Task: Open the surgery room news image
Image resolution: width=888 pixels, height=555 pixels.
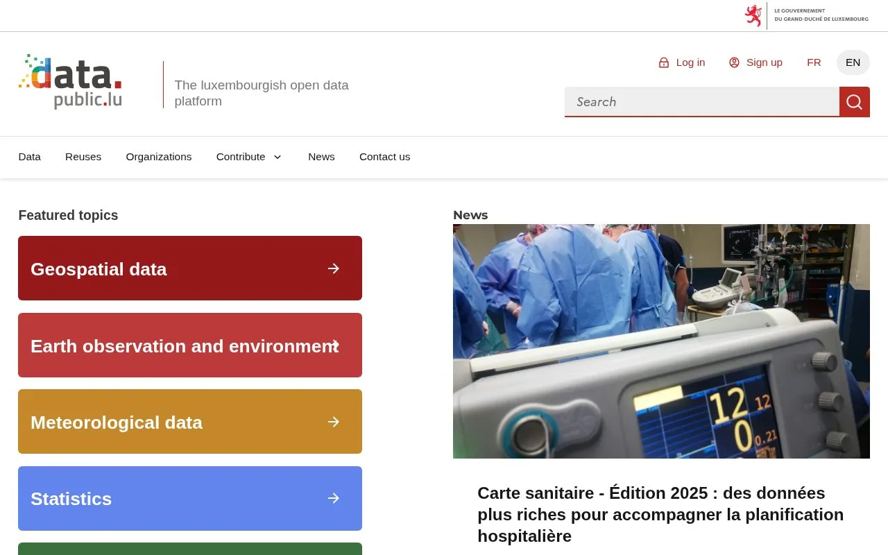Action: [661, 341]
